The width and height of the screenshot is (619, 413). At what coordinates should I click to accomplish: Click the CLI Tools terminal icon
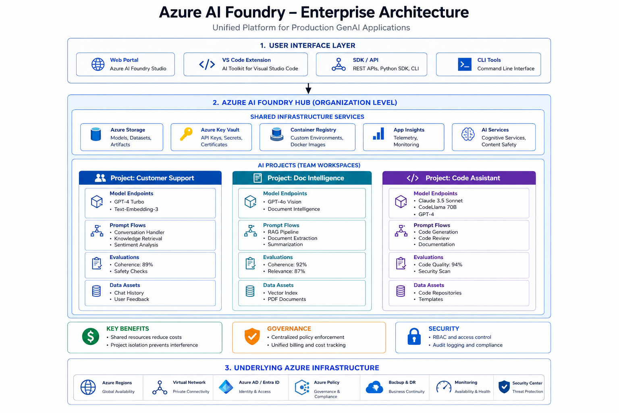tap(465, 64)
